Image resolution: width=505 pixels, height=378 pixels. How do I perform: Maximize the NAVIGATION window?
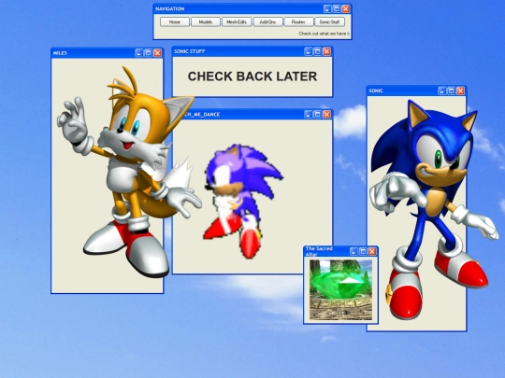337,8
